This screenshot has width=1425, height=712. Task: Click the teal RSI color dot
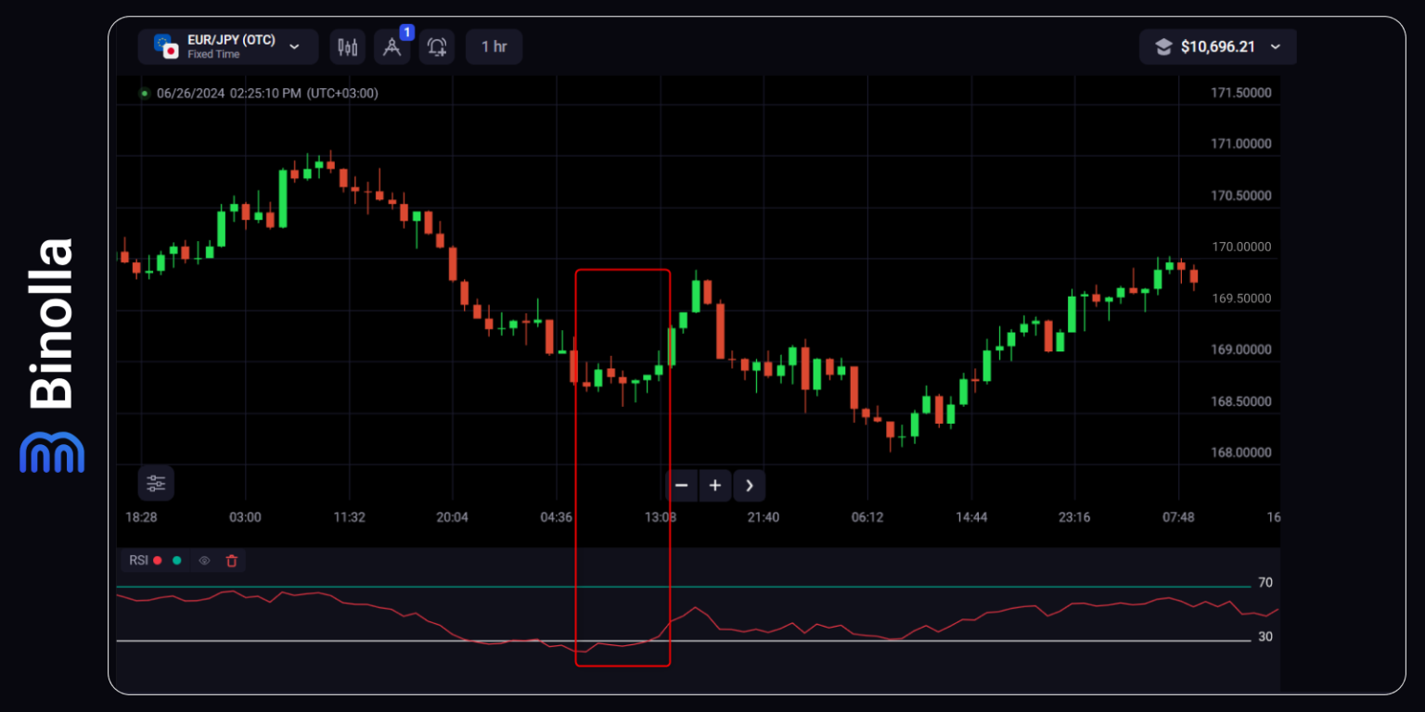click(x=176, y=561)
